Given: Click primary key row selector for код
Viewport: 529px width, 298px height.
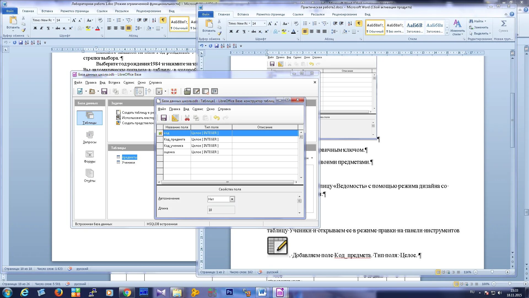Looking at the screenshot, I should pos(160,133).
